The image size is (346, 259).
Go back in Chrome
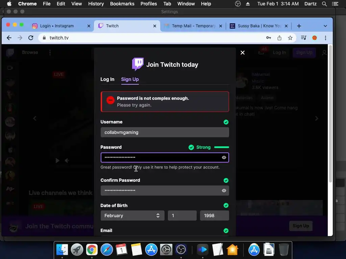point(9,38)
